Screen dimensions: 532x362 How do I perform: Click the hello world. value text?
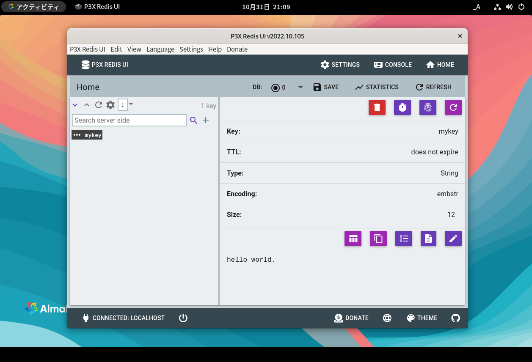251,259
